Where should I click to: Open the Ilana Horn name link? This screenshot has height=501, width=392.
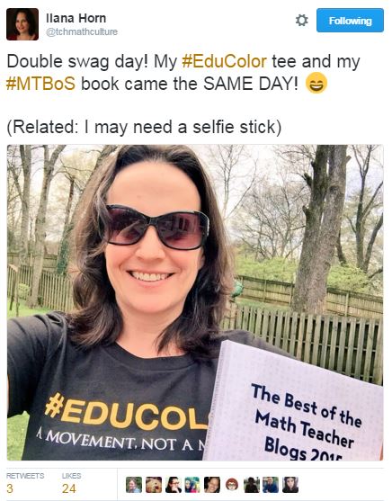tap(76, 18)
